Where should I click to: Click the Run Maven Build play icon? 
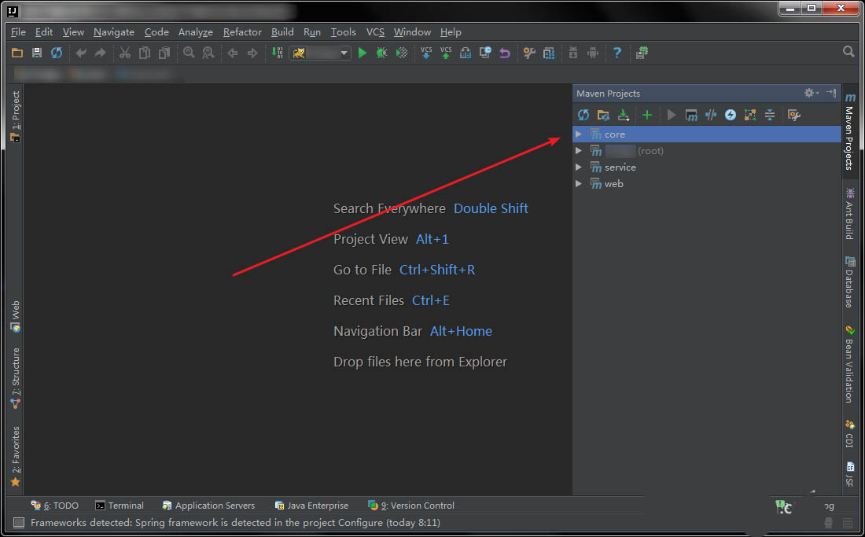coord(672,115)
